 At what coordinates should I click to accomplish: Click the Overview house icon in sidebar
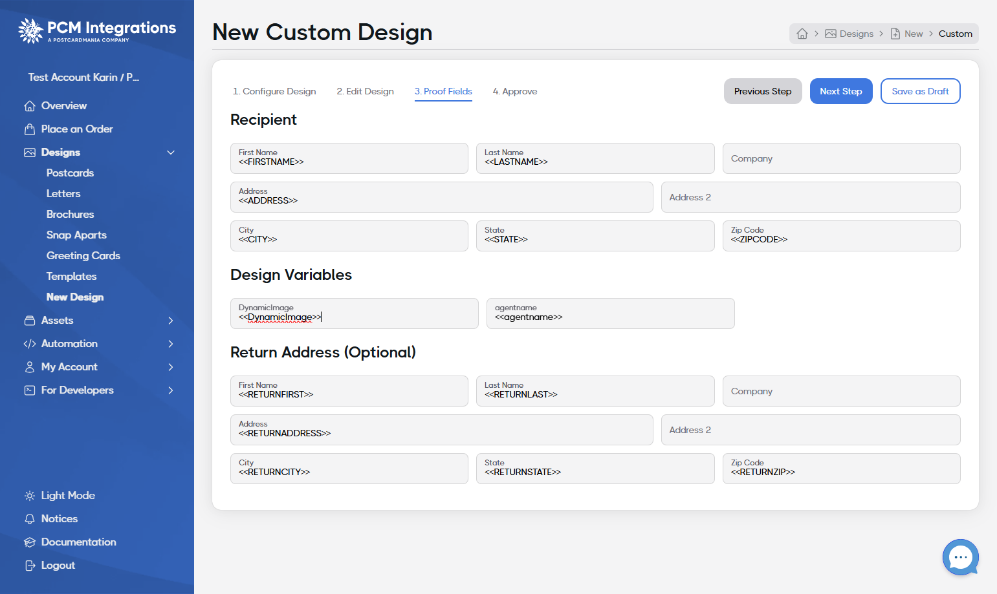(30, 106)
